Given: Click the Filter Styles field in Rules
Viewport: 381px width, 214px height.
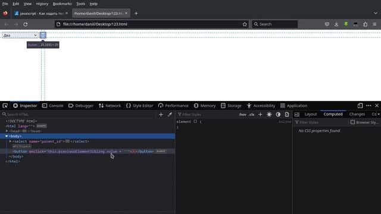Looking at the screenshot, I should coord(207,115).
